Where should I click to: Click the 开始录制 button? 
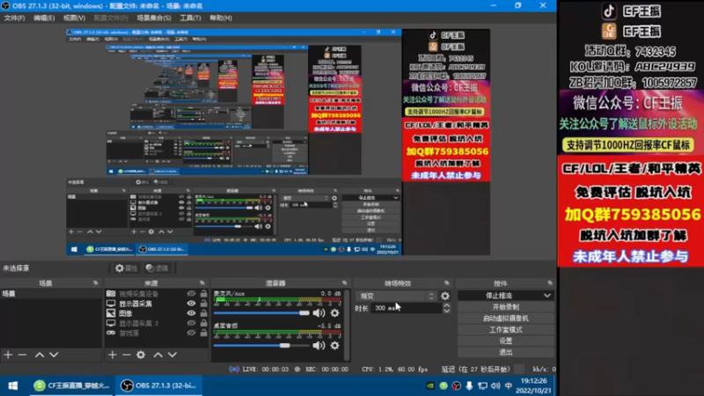coord(505,307)
